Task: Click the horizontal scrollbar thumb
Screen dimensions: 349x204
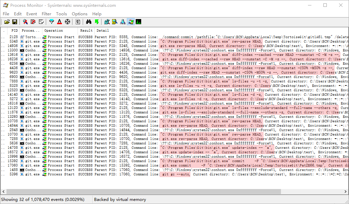Action: click(144, 191)
